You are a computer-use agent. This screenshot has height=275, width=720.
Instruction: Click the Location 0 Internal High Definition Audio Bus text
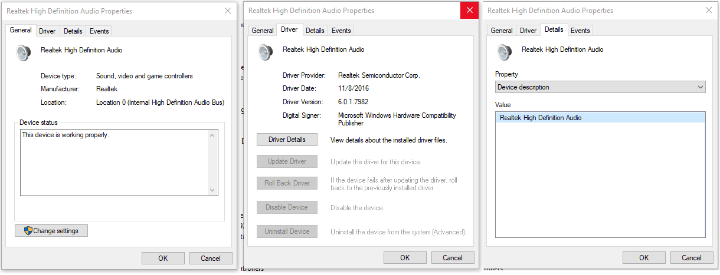pyautogui.click(x=160, y=102)
